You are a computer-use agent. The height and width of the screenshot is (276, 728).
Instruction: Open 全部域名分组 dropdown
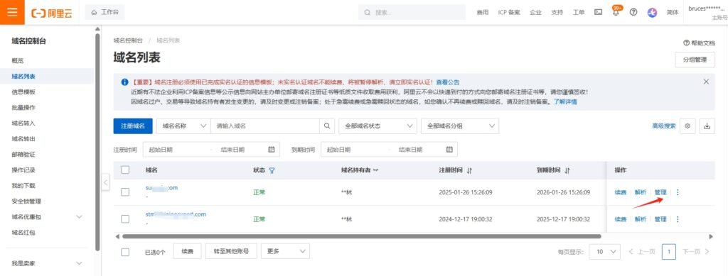pyautogui.click(x=460, y=126)
